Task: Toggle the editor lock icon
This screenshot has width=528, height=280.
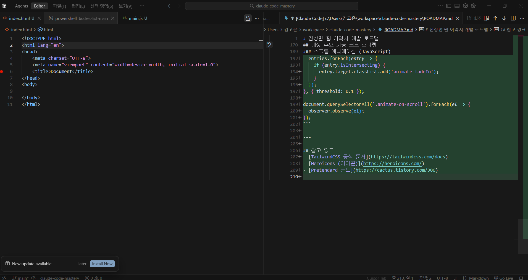Action: click(248, 18)
